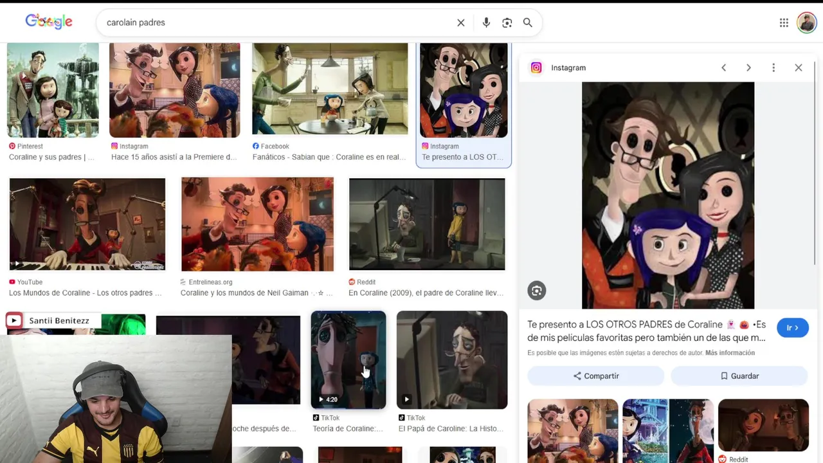Open the Reddit En Coraline (2009) thumbnail
The height and width of the screenshot is (463, 823).
pyautogui.click(x=427, y=224)
